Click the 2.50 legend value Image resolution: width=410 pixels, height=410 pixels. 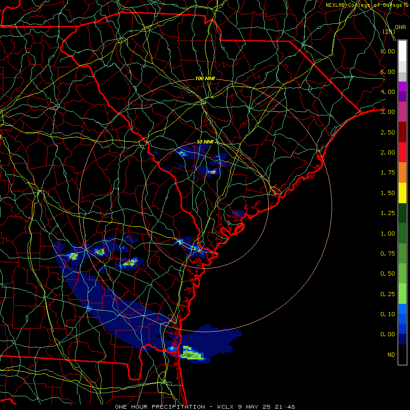tap(388, 132)
